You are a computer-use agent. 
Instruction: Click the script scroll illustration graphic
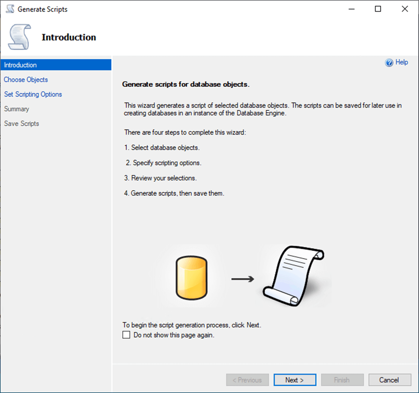tap(293, 275)
